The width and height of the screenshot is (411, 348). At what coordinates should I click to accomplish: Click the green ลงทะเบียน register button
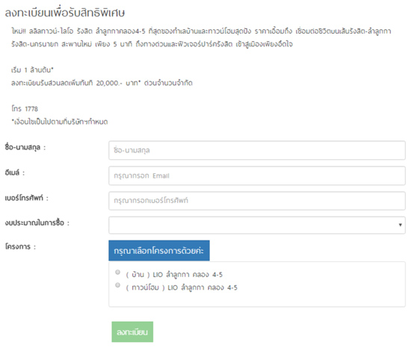pyautogui.click(x=132, y=332)
